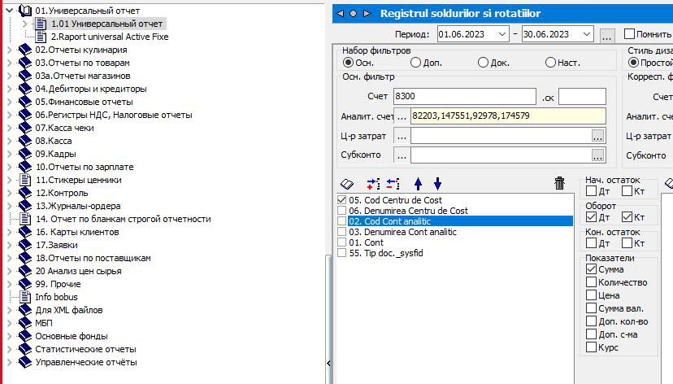Click ellipsis button left of Ц-р затрат field
The width and height of the screenshot is (673, 384).
pyautogui.click(x=402, y=136)
